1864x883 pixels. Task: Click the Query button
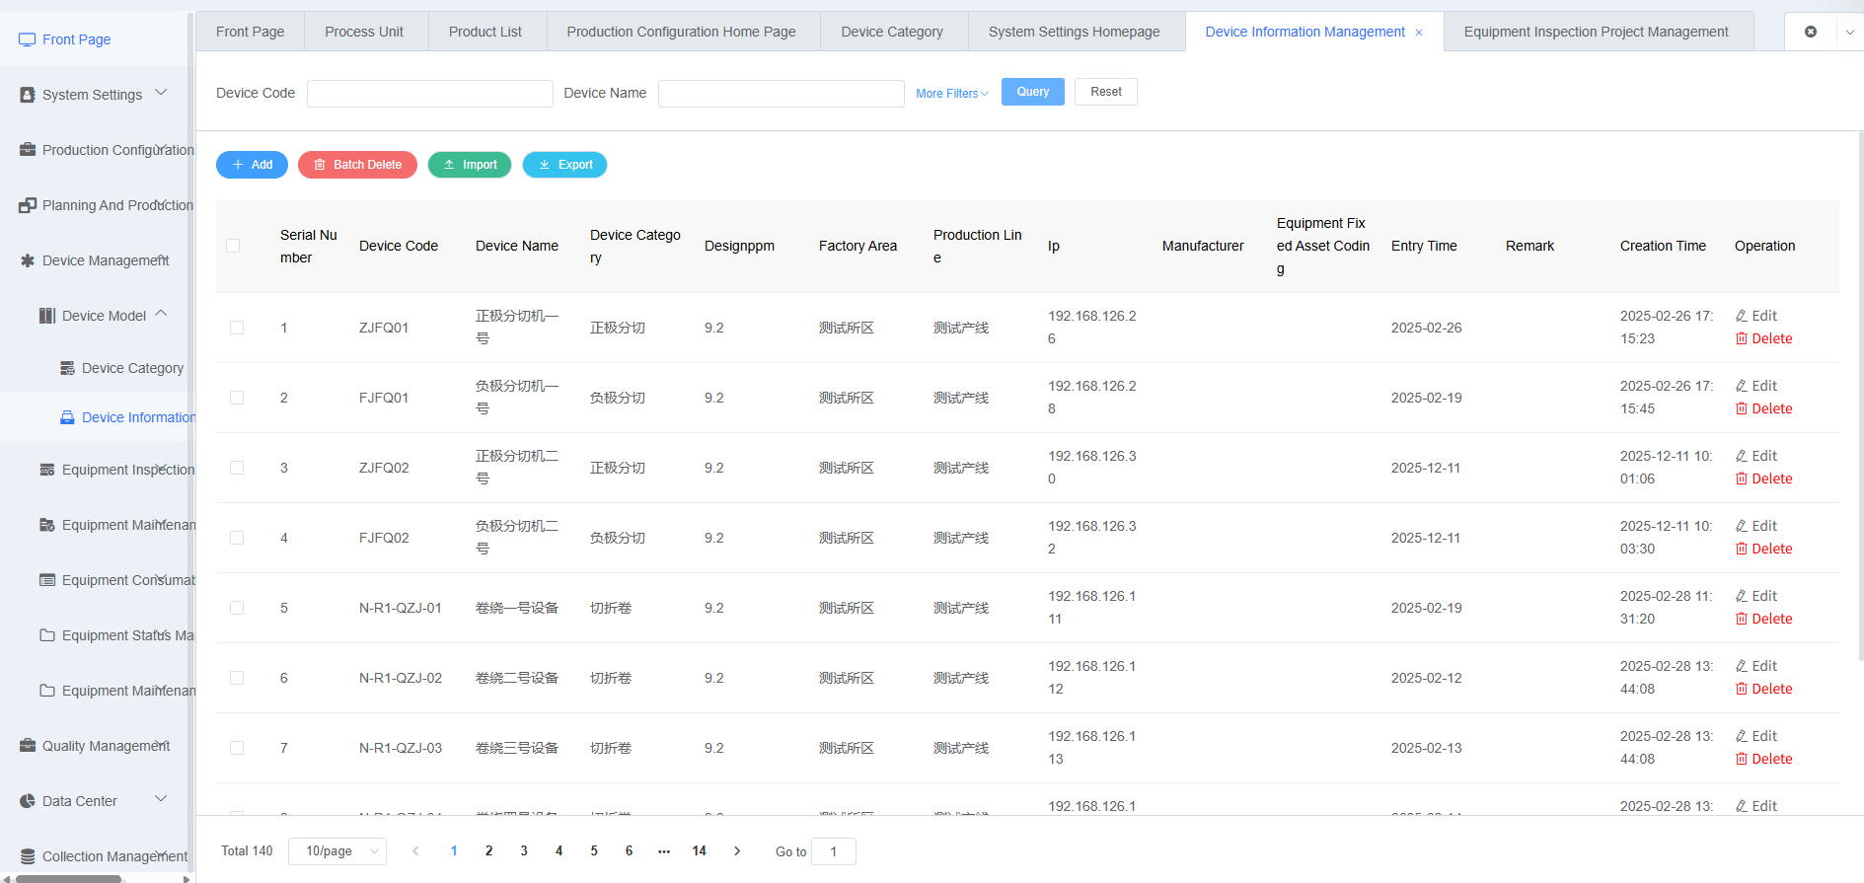coord(1033,92)
